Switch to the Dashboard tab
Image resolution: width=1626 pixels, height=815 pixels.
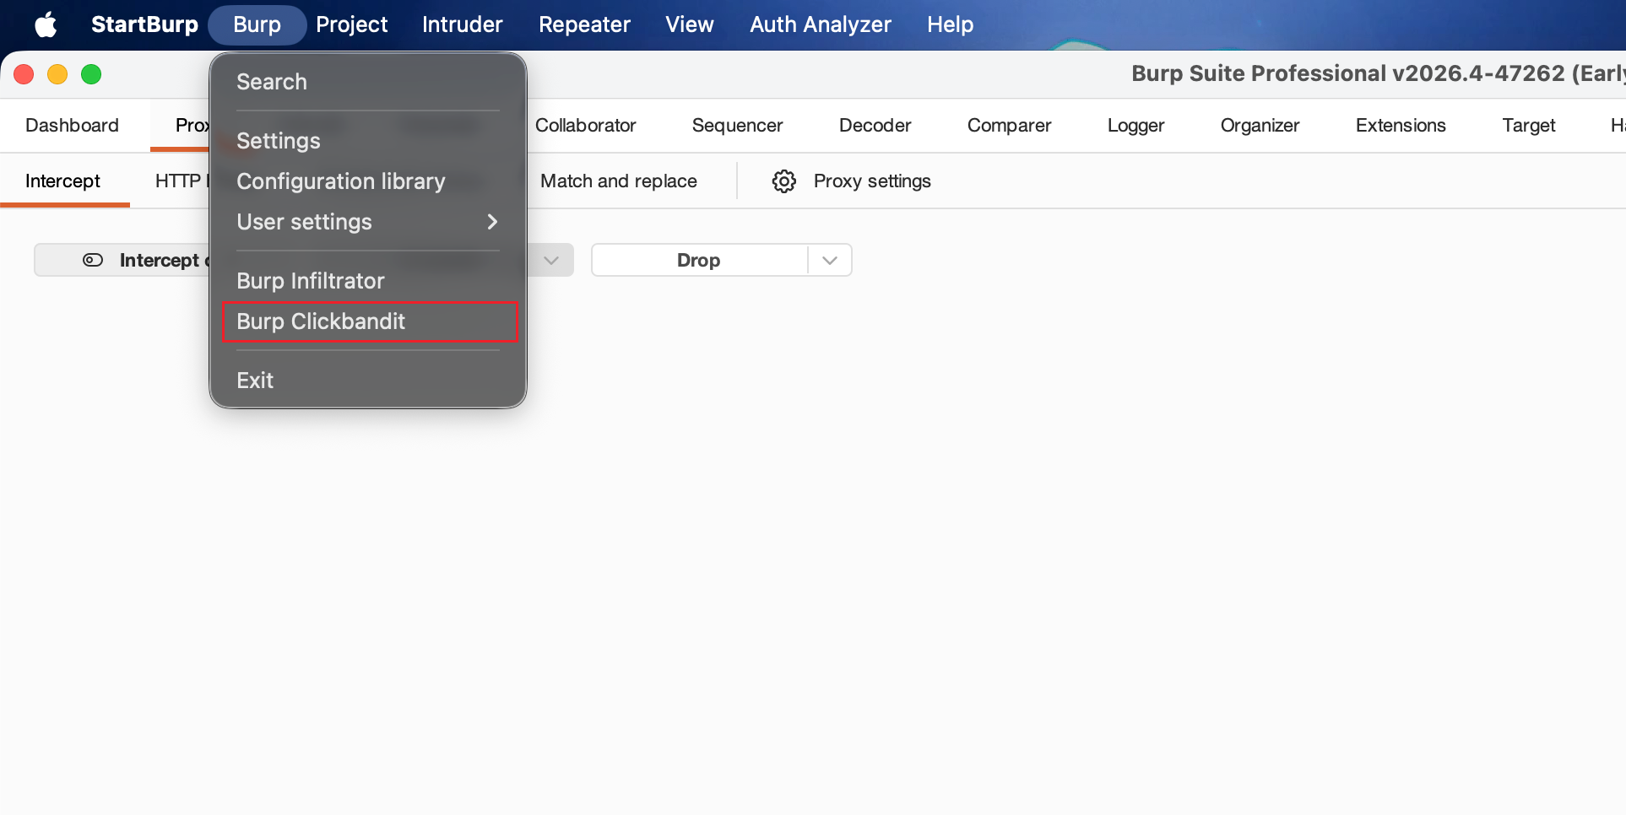73,126
